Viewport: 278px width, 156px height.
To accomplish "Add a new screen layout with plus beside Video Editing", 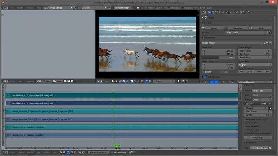I will click(x=71, y=8).
